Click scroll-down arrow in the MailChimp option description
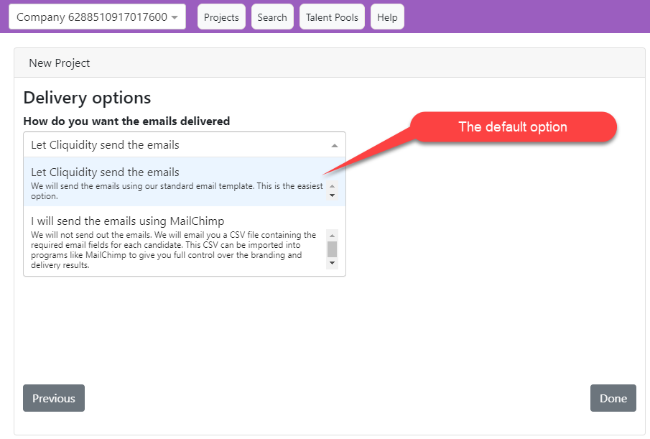Image resolution: width=650 pixels, height=439 pixels. pos(332,264)
